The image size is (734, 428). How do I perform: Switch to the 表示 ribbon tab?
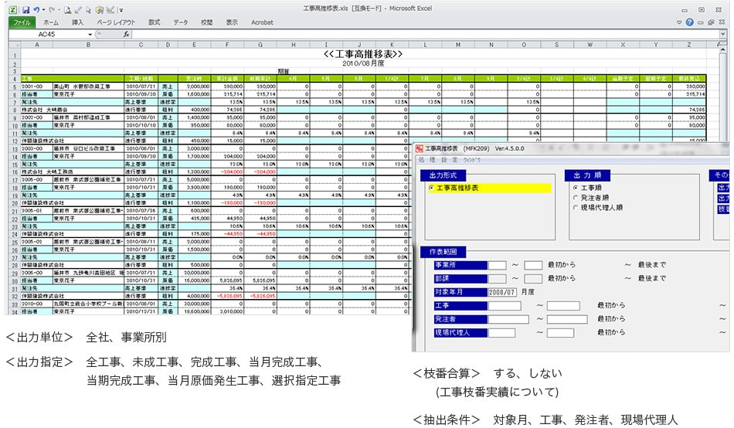(x=232, y=22)
